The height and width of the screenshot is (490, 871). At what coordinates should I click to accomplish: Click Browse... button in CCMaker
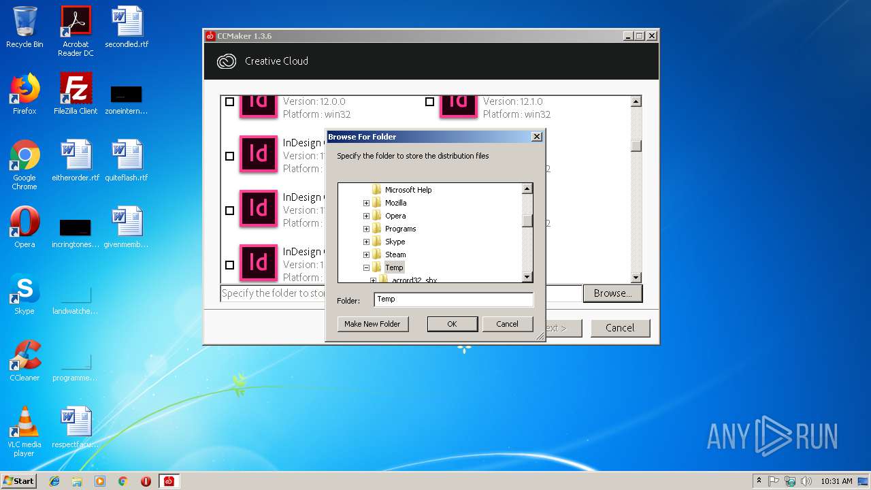pos(612,293)
